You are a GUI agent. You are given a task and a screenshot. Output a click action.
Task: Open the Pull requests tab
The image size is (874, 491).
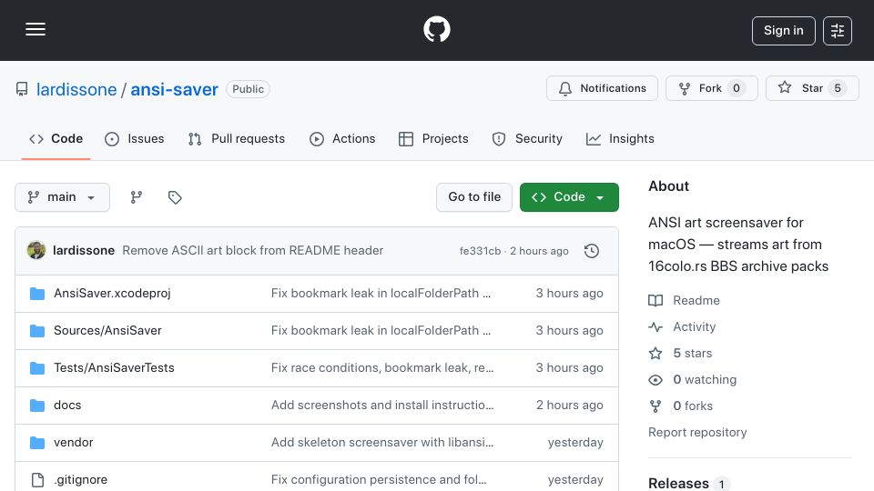pyautogui.click(x=237, y=138)
